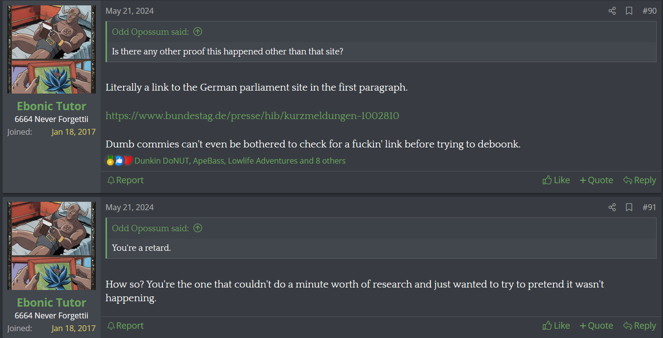
Task: Jump to quoted Odd Opossum post in #91
Action: [198, 228]
